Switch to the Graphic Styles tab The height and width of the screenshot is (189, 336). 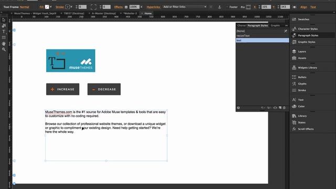coord(275,26)
